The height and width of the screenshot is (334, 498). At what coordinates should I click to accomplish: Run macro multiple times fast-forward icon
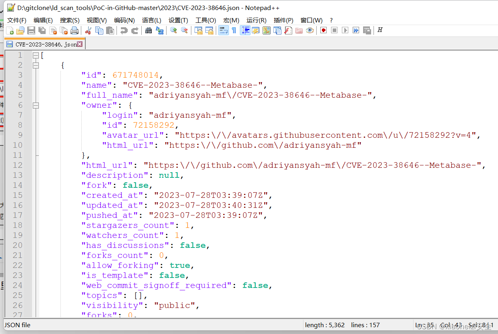[356, 30]
